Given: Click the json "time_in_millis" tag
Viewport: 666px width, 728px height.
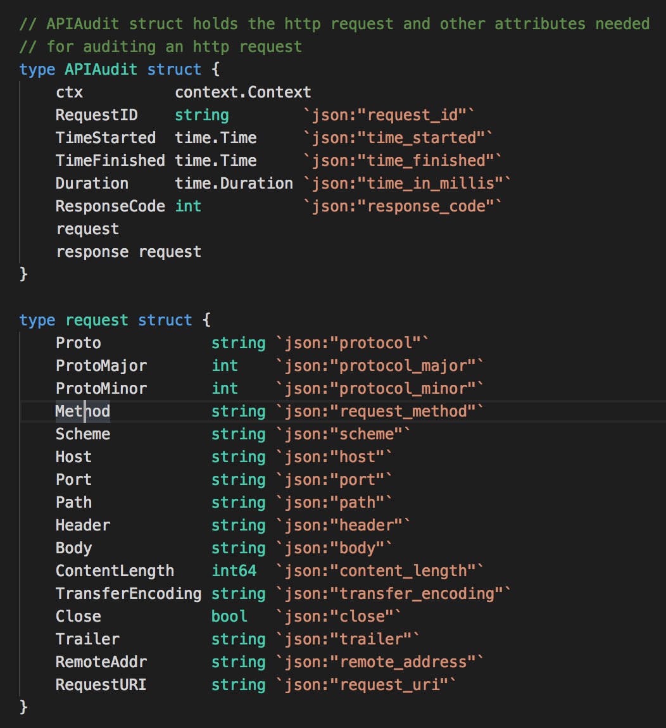Looking at the screenshot, I should click(x=407, y=184).
